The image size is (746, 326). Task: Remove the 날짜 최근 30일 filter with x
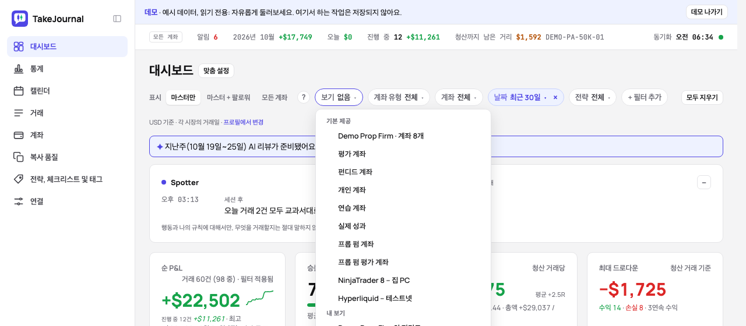555,97
